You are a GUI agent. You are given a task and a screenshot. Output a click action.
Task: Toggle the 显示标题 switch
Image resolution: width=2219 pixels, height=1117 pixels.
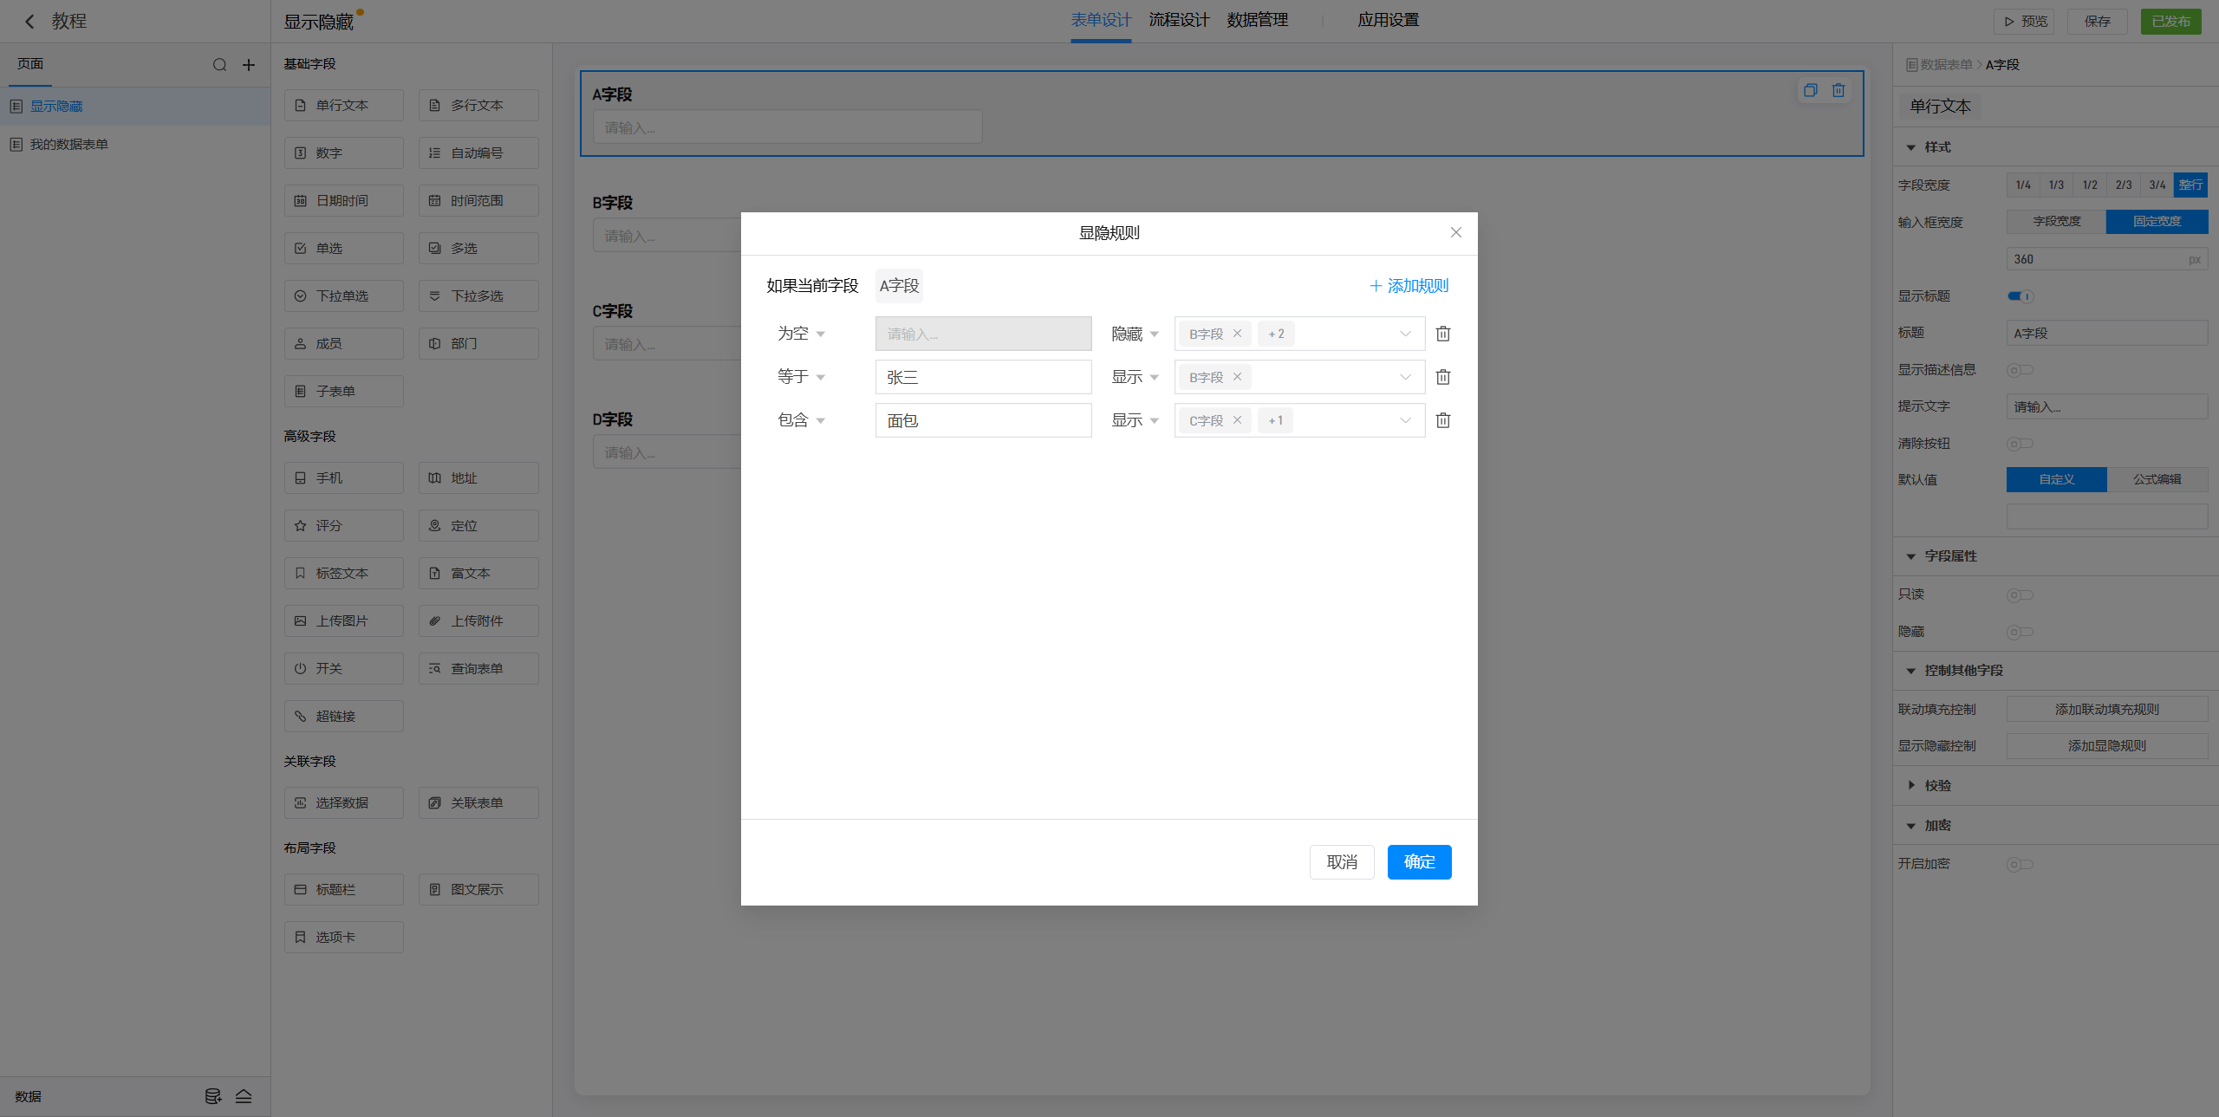point(2020,296)
